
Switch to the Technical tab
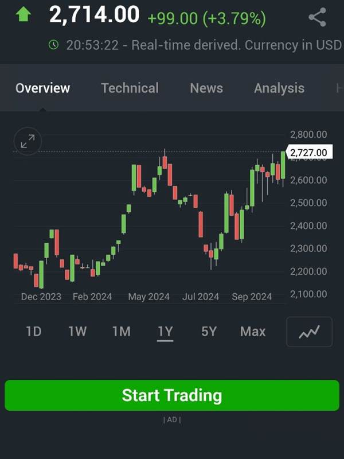pyautogui.click(x=130, y=88)
